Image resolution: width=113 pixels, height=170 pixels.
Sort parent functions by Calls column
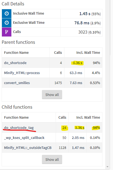pos(58,53)
